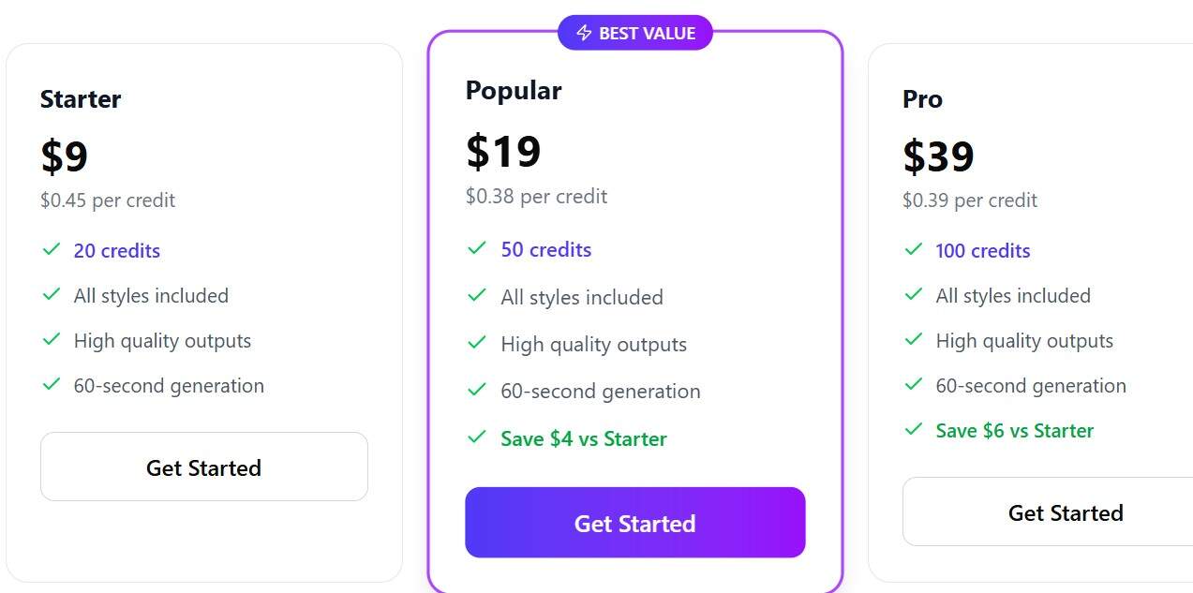The height and width of the screenshot is (593, 1193).
Task: Click the Starter plan heading
Action: 81,98
